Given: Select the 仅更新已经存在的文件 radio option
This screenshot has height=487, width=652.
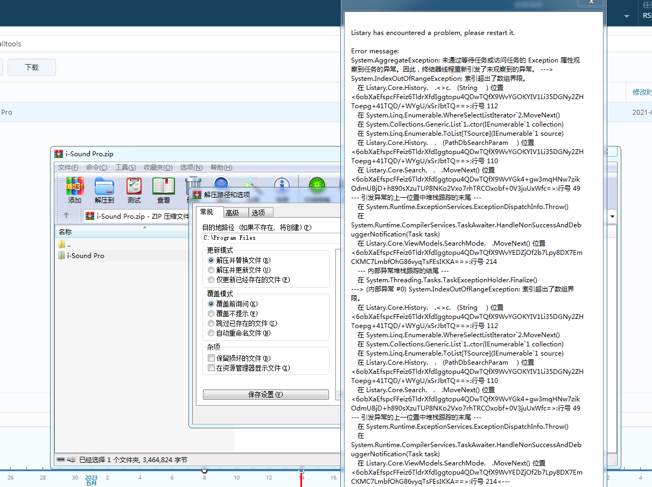Looking at the screenshot, I should 211,280.
